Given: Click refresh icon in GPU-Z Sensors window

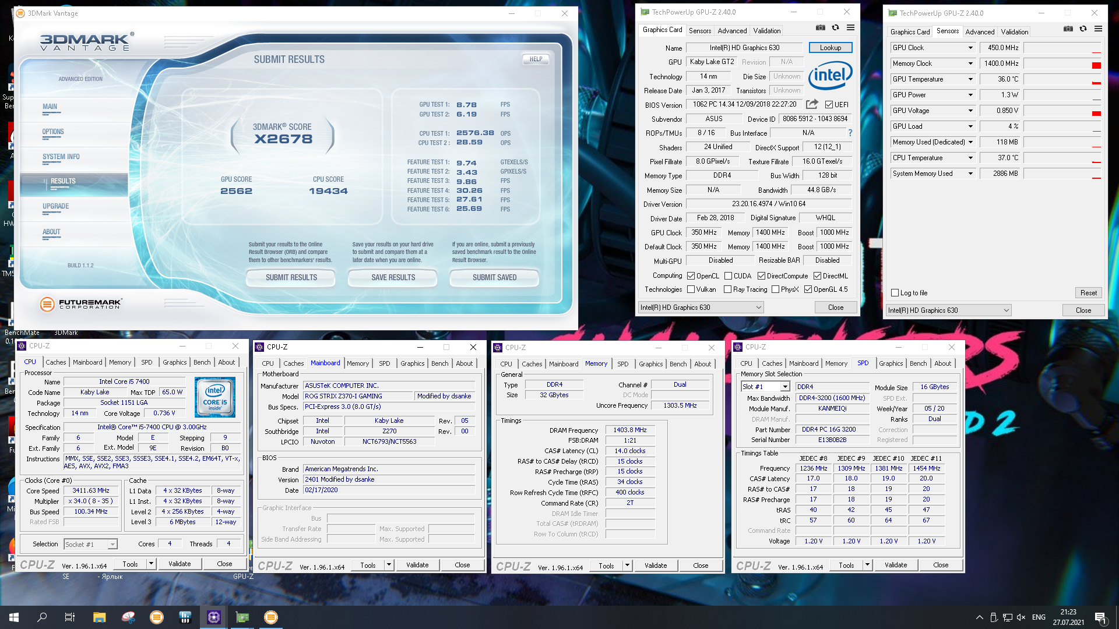Looking at the screenshot, I should (1083, 29).
